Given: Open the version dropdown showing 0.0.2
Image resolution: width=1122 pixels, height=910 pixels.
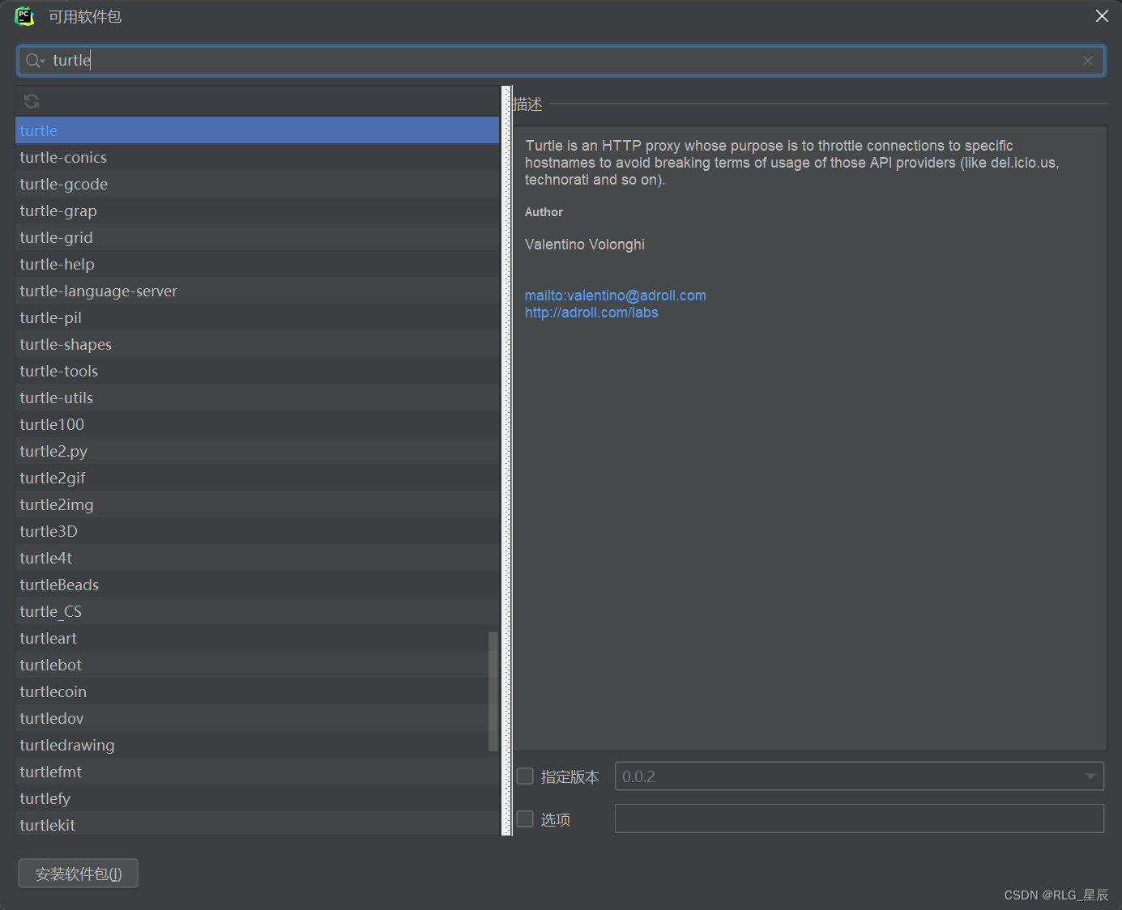Looking at the screenshot, I should point(1090,776).
